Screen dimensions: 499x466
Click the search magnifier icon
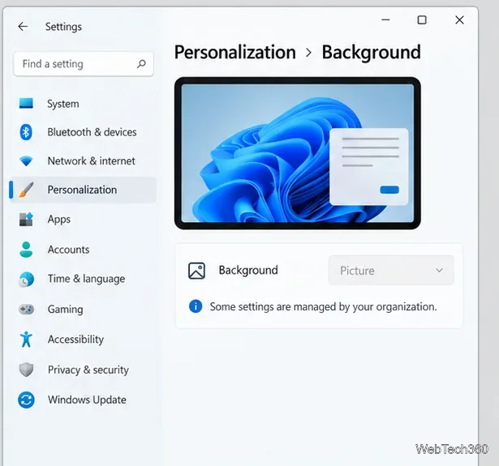(x=141, y=64)
